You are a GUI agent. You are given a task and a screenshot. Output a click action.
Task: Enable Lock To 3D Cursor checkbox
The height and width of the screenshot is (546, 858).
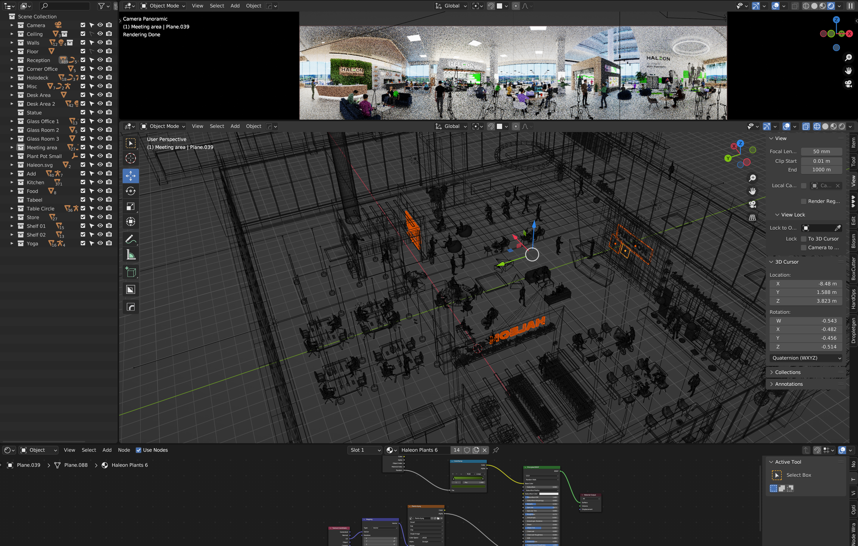coord(804,239)
